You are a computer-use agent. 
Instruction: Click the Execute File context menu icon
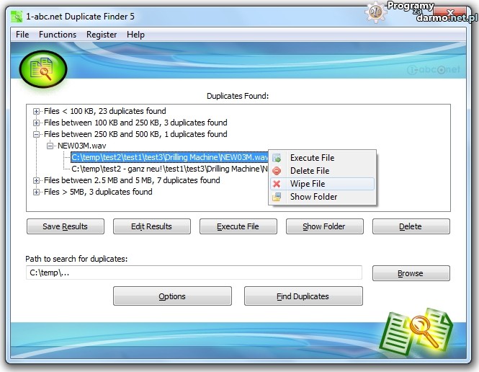coord(277,158)
